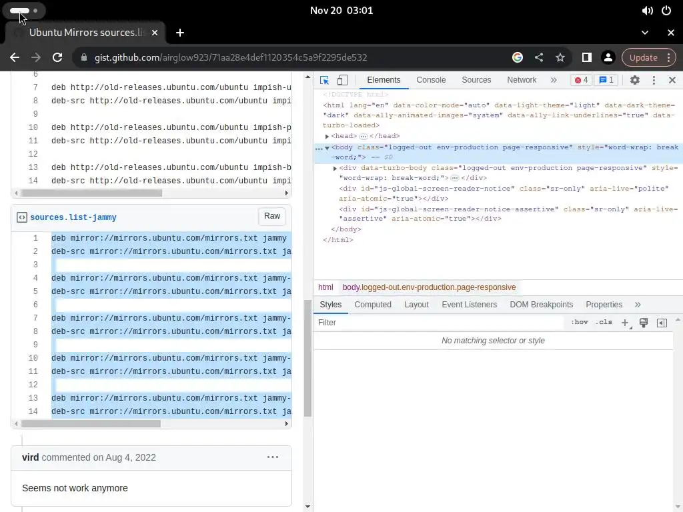Screen dimensions: 683x512
Task: Select body.logged-out breadcrumb in DOM path
Action: [x=429, y=287]
